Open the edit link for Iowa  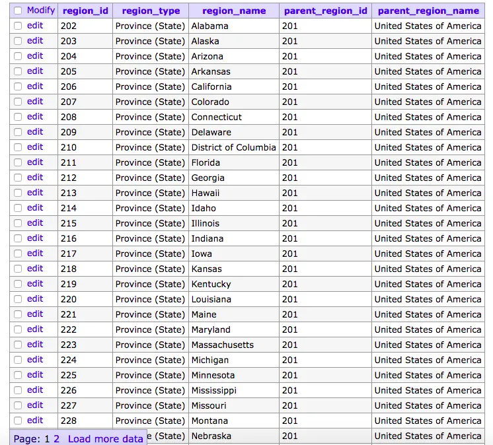(x=35, y=253)
